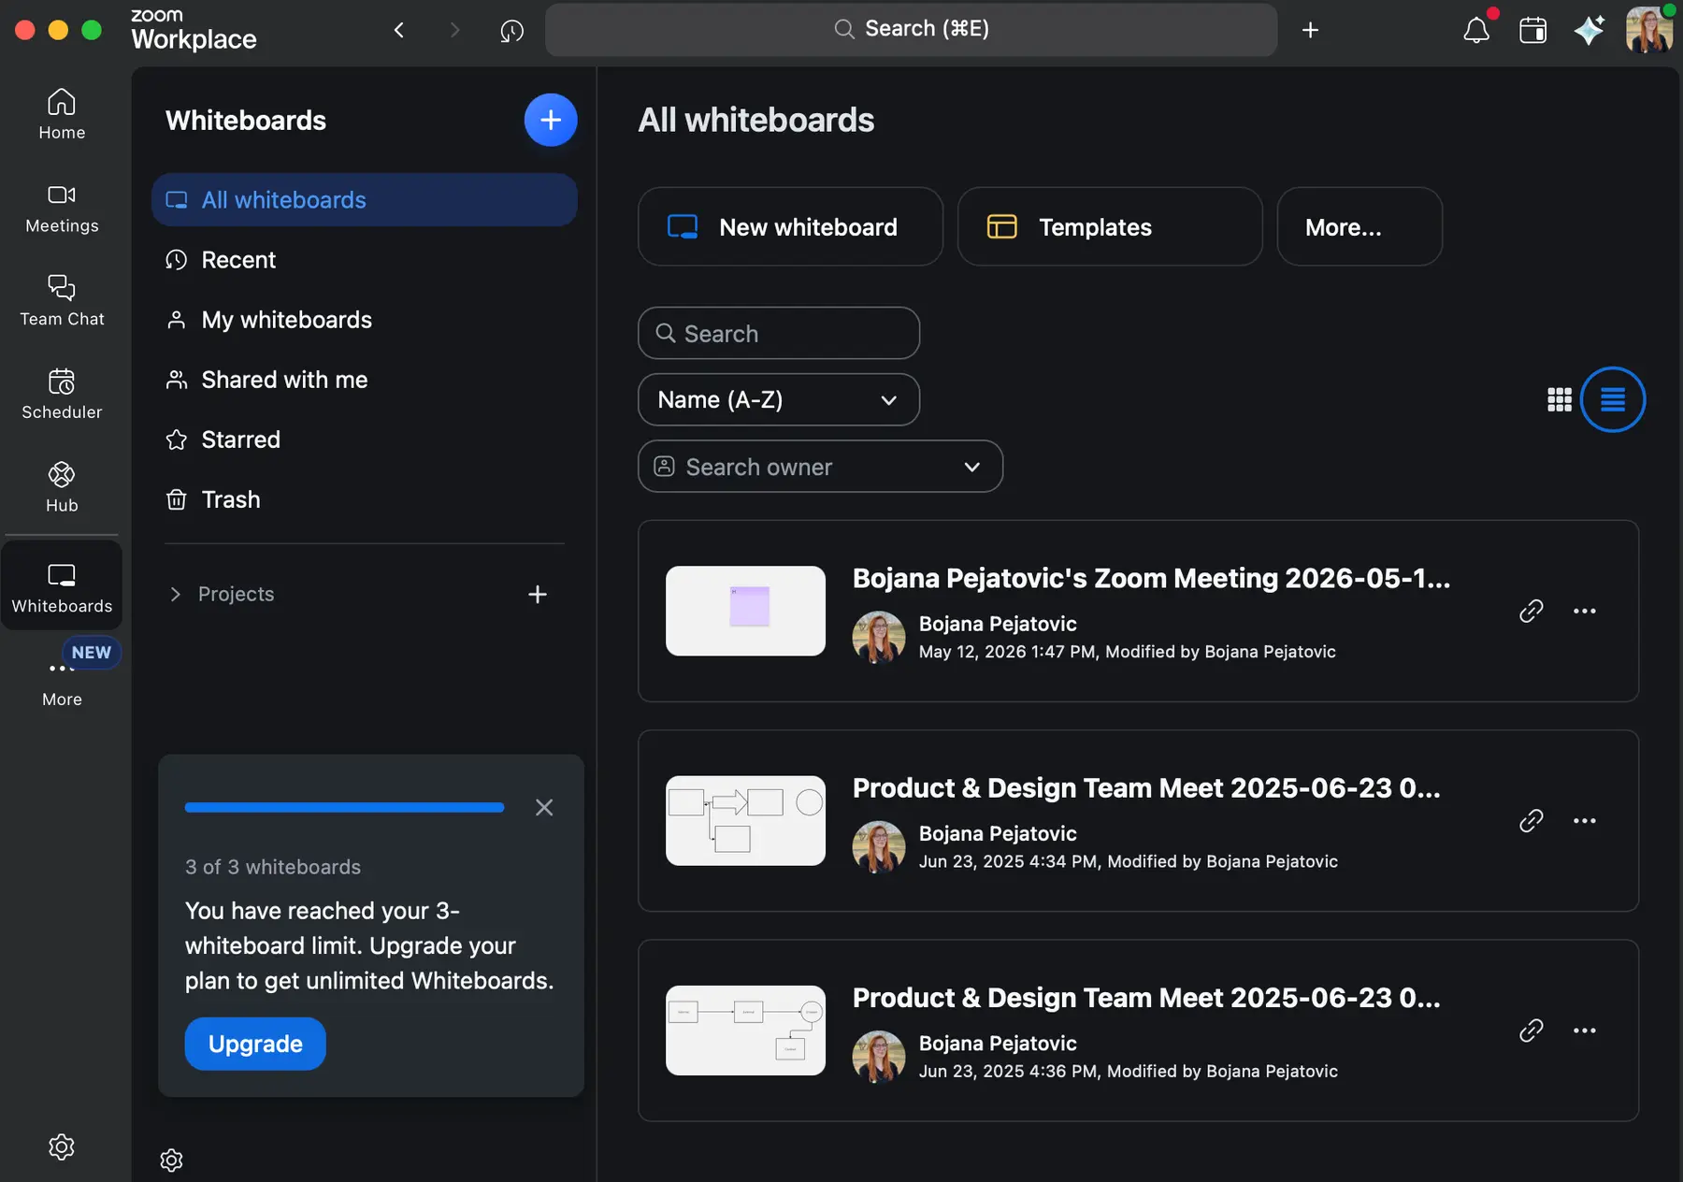Image resolution: width=1683 pixels, height=1182 pixels.
Task: Click New whiteboard button
Action: click(x=790, y=226)
